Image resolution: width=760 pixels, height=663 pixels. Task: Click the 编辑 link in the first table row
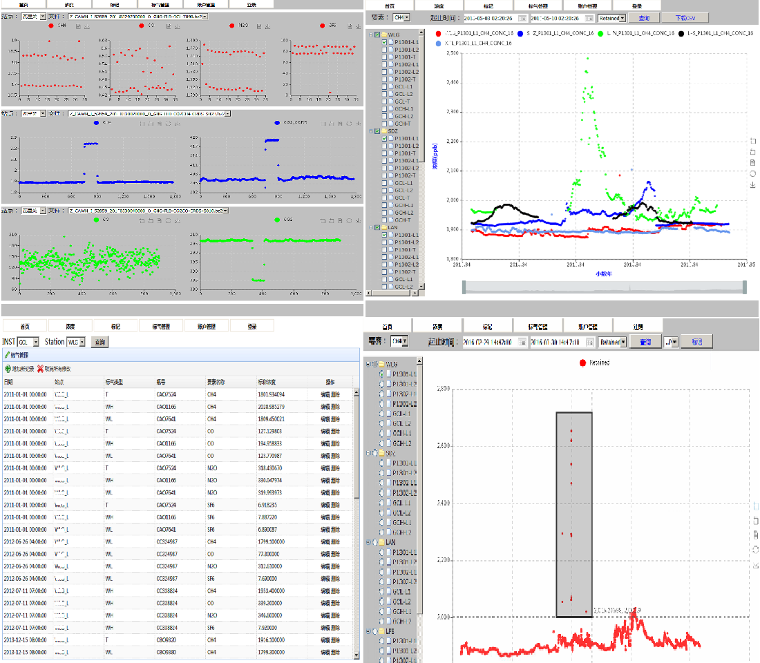(325, 394)
